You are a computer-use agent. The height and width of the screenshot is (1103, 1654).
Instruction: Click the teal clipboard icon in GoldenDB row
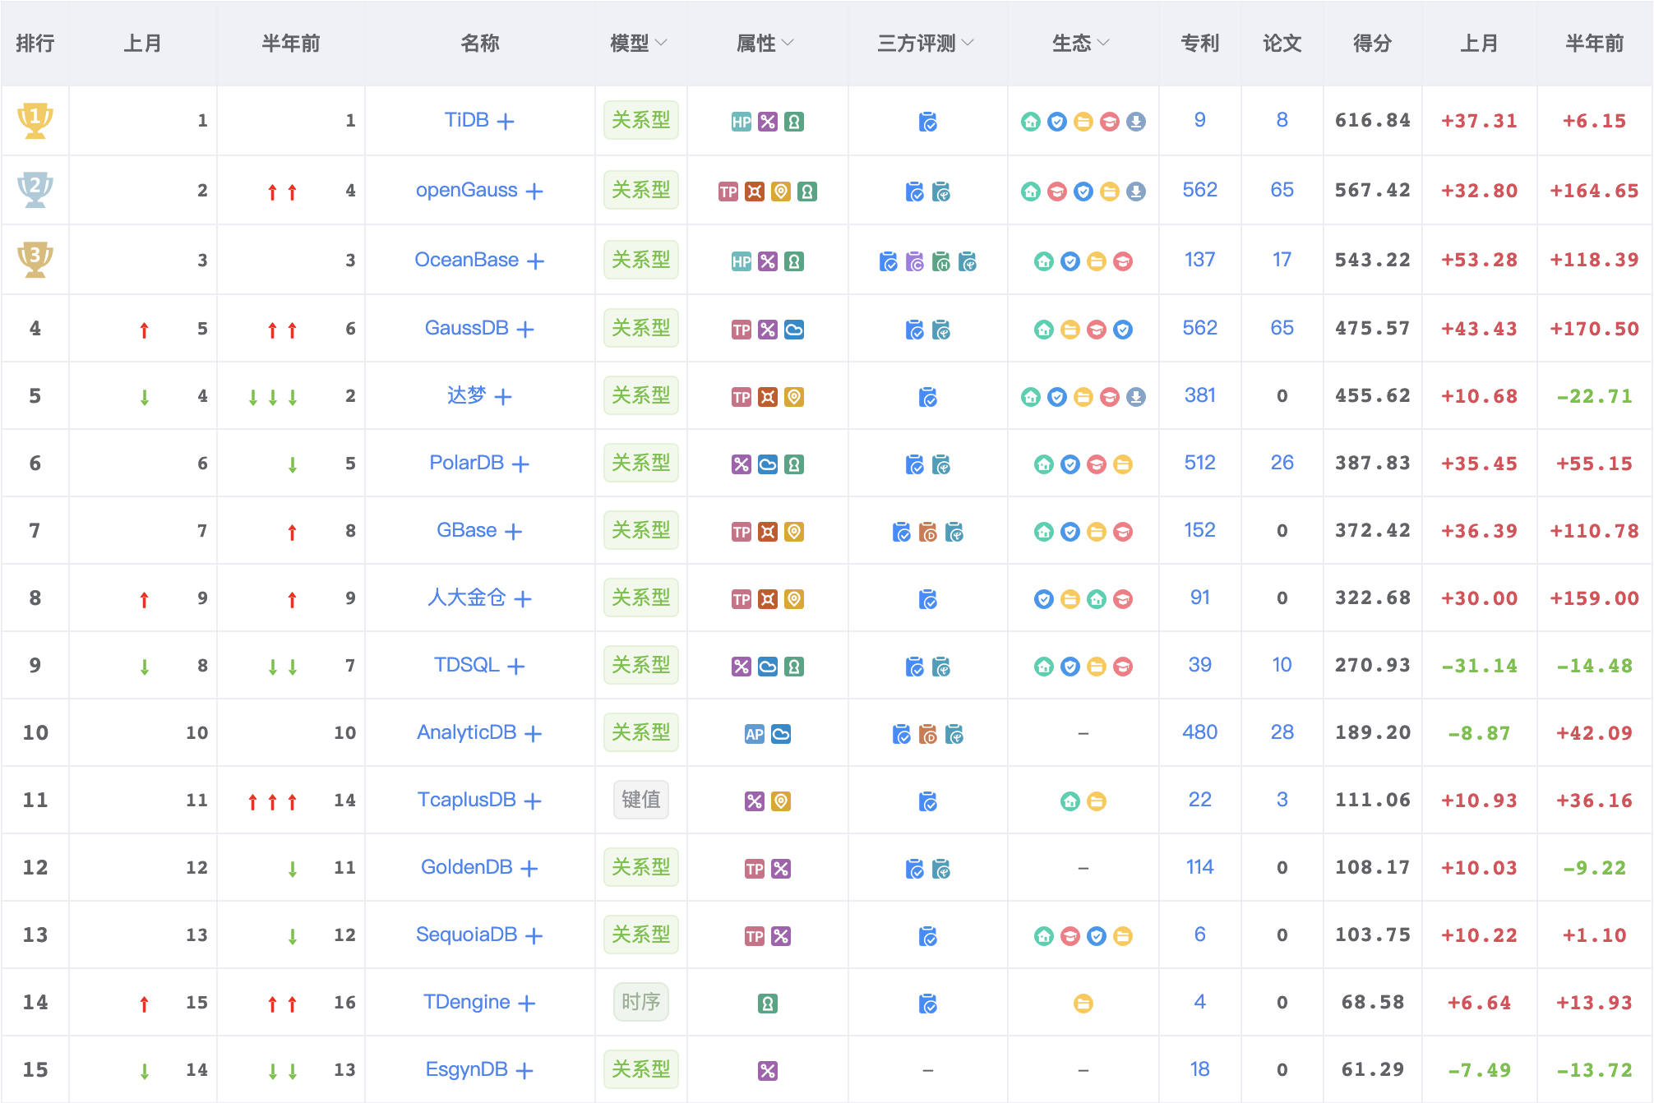[941, 870]
